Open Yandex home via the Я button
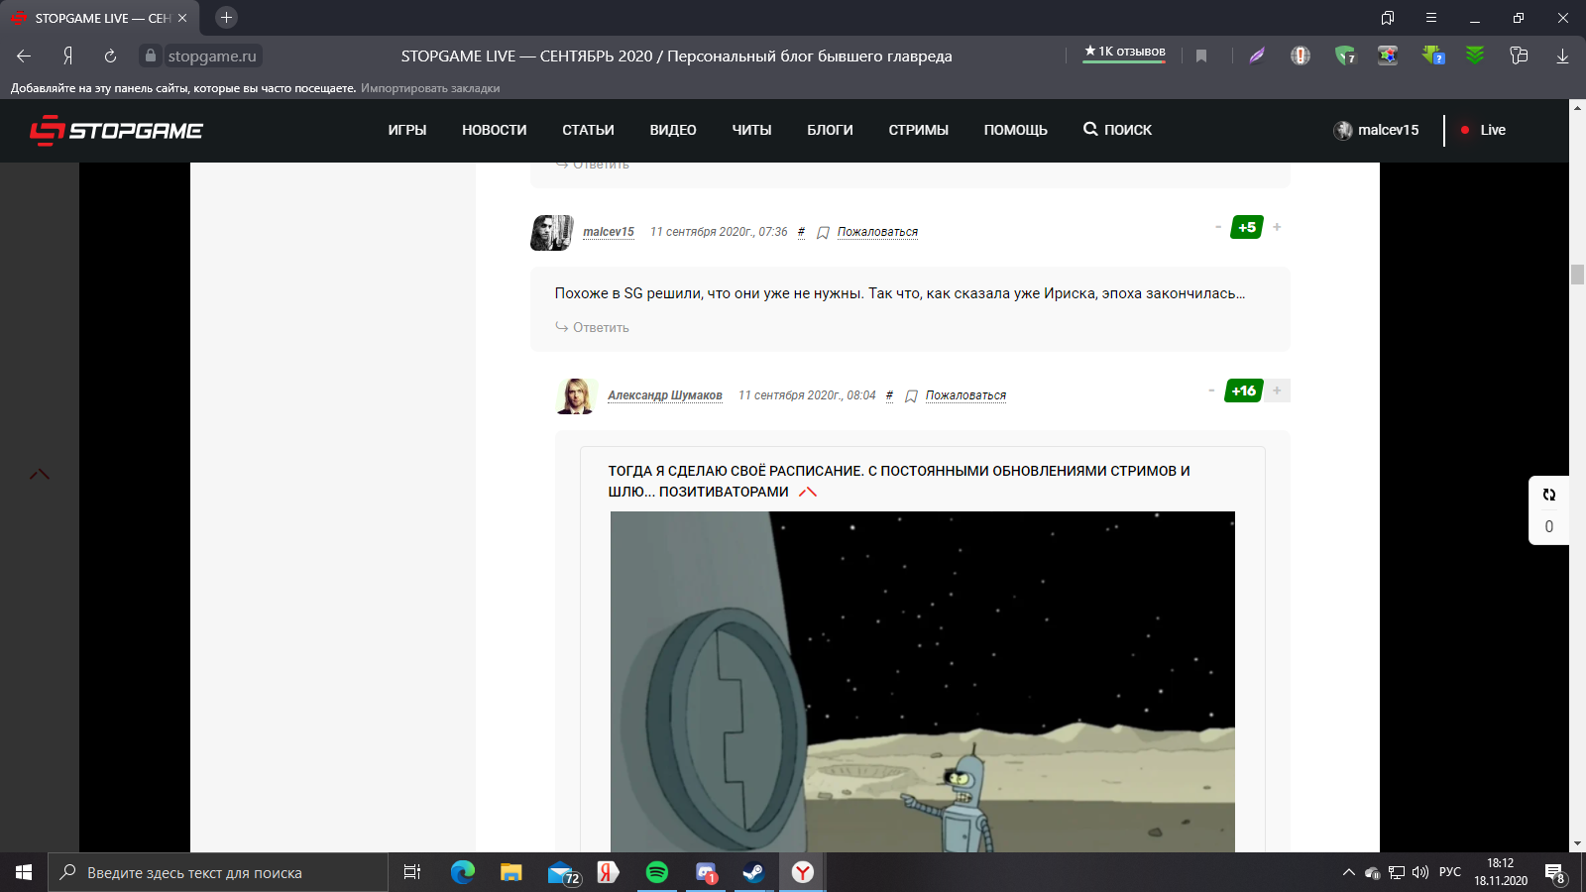 (x=67, y=56)
